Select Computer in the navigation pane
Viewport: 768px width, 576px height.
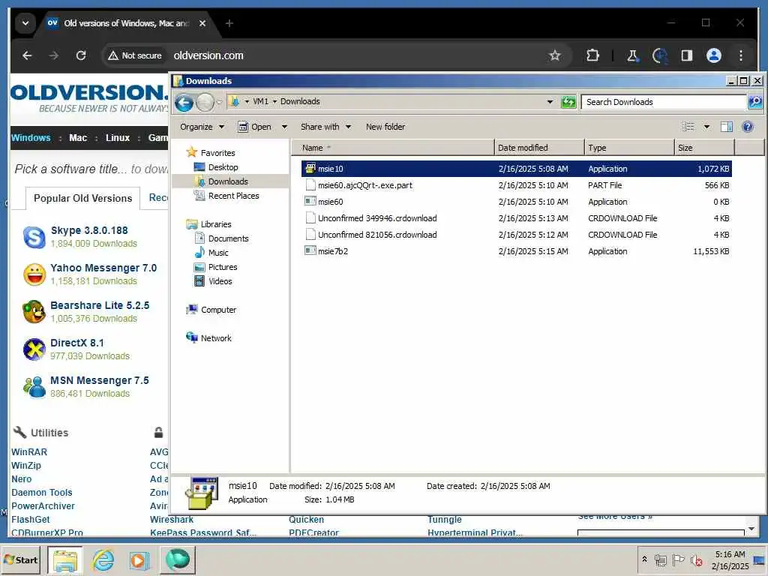pos(218,310)
